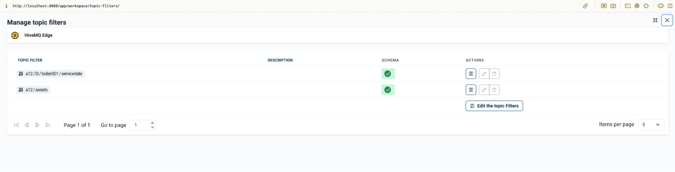Screen dimensions: 675x172
Task: Select the a12/assets topic tag
Action: [x=33, y=90]
